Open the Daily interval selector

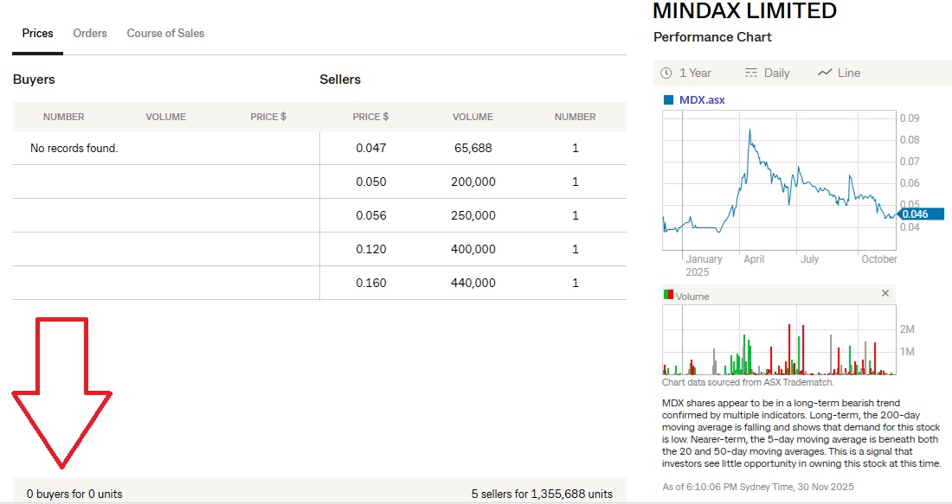[768, 73]
